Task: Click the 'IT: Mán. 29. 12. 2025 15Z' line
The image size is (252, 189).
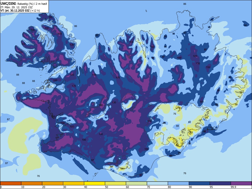Action: point(17,7)
